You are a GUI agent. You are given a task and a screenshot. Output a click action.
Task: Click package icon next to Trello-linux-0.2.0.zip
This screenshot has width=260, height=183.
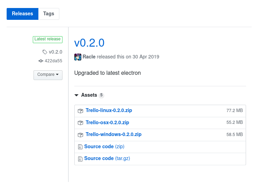pos(80,111)
